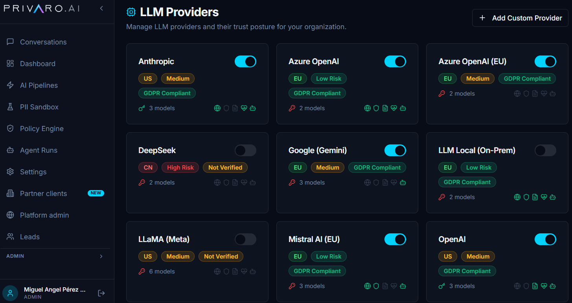
Task: Disable the Mistral AI (EU) toggle
Action: coord(395,239)
